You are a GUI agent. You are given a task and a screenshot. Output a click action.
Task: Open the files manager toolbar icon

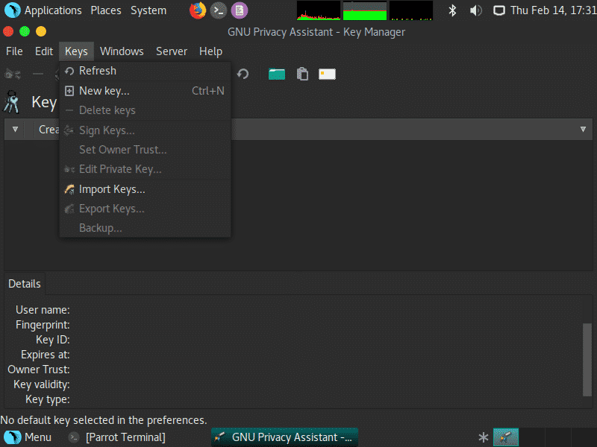coord(277,74)
